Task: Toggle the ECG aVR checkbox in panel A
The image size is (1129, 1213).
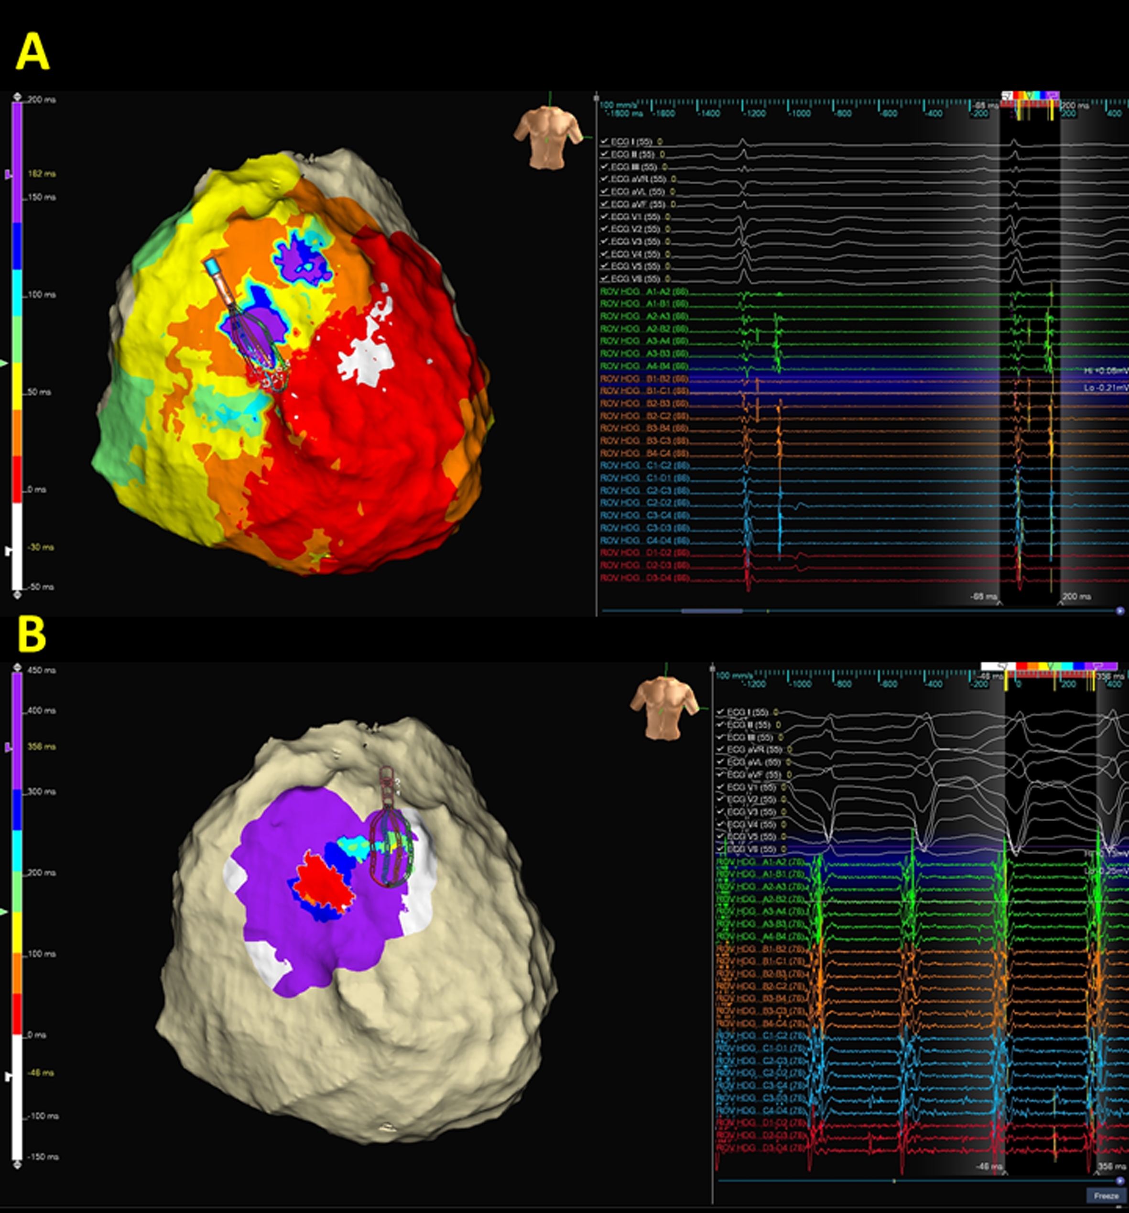Action: 604,179
